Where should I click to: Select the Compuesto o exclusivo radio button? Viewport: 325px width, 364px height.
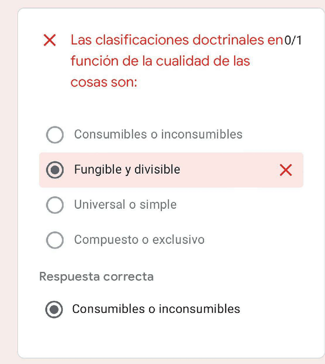pos(55,240)
